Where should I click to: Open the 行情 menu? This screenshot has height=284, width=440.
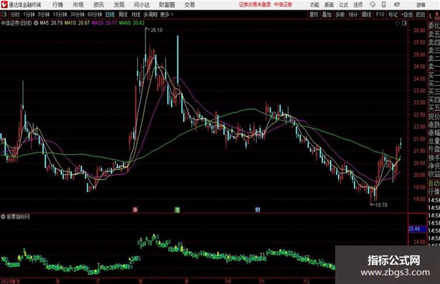(x=58, y=5)
